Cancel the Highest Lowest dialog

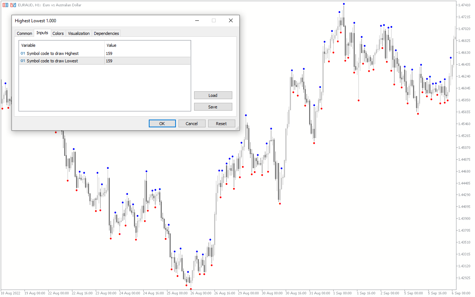tap(192, 124)
